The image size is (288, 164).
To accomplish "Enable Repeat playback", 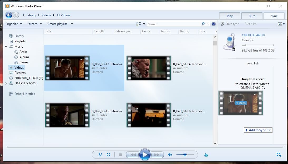I will tap(109, 155).
